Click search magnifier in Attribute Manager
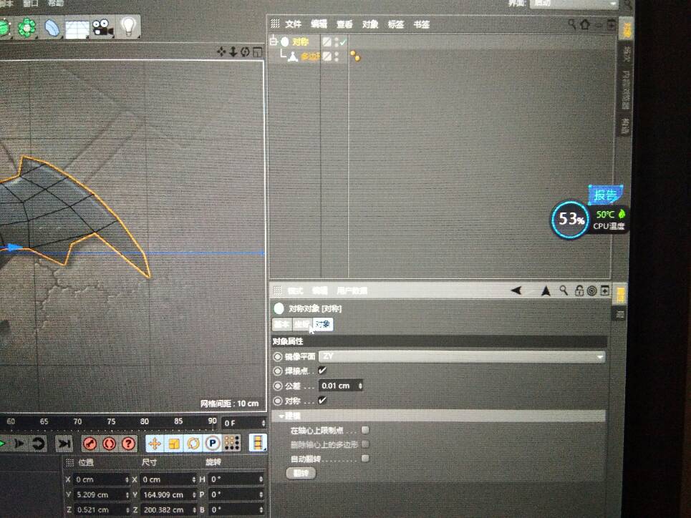The width and height of the screenshot is (691, 518). (564, 290)
